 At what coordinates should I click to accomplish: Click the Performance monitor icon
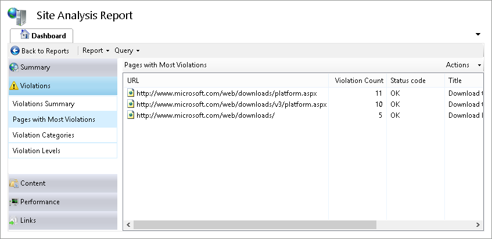pos(14,202)
